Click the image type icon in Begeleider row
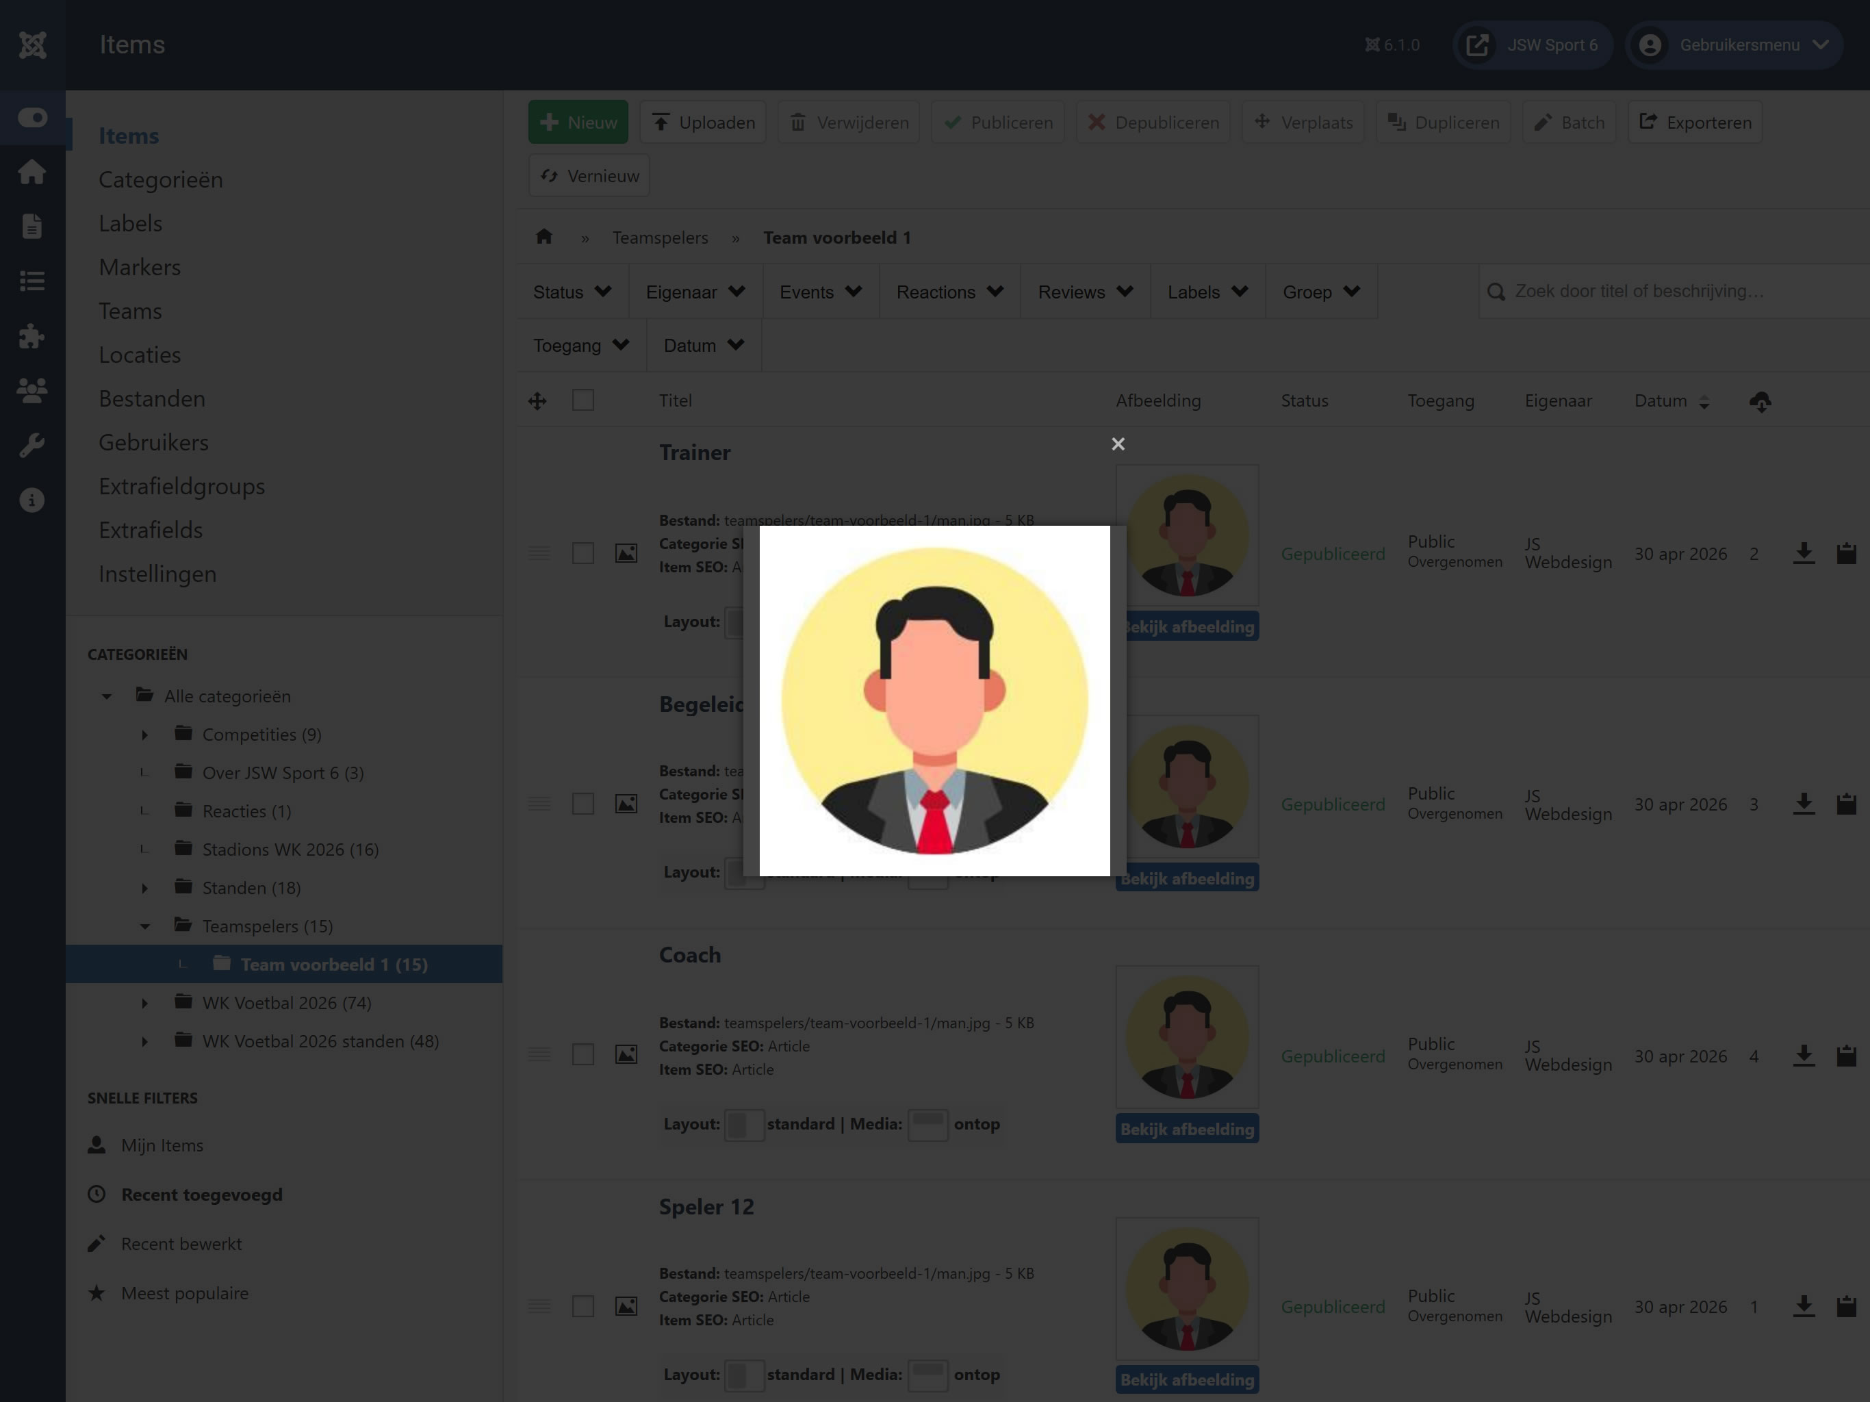 [x=626, y=803]
